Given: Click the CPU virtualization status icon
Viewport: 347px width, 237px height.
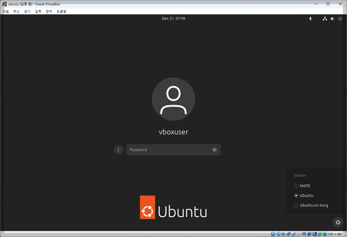Looking at the screenshot, I should click(315, 234).
